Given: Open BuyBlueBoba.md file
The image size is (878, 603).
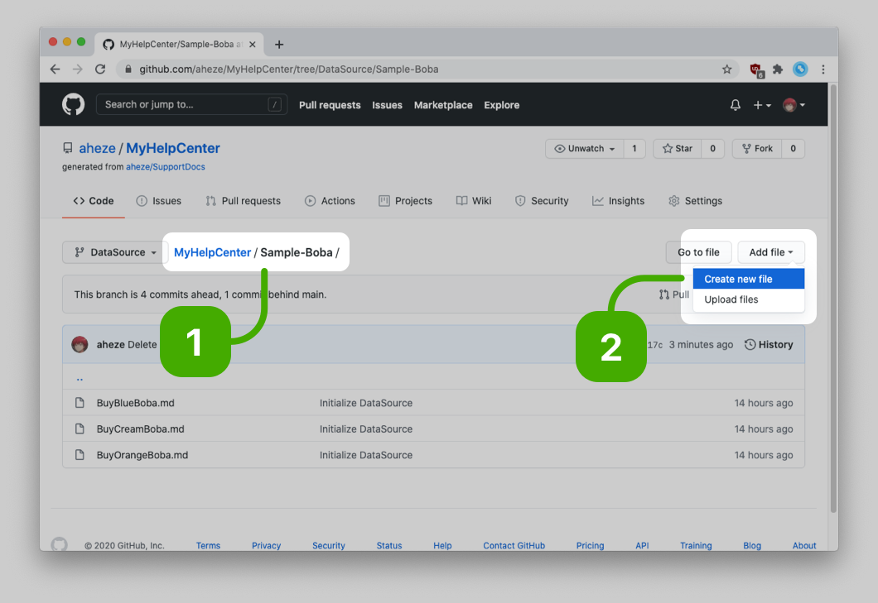Looking at the screenshot, I should click(x=135, y=403).
